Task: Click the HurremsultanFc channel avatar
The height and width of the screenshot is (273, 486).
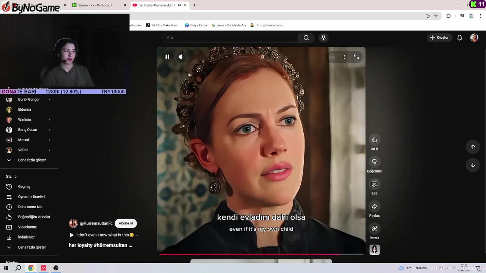Action: click(73, 223)
